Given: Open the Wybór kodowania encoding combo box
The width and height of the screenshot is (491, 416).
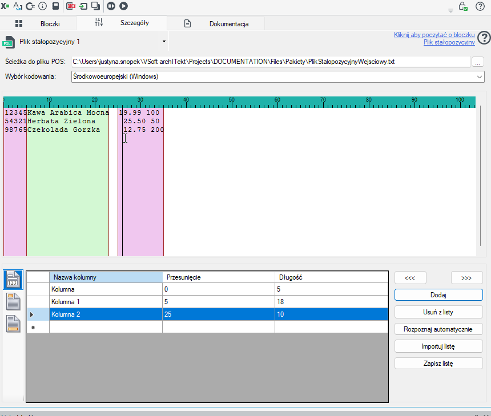Looking at the screenshot, I should tap(277, 76).
